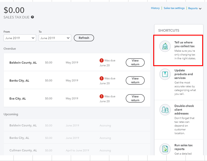Image resolution: width=207 pixels, height=161 pixels.
Task: Click the Double-check client addresses people icon
Action: pos(165,110)
